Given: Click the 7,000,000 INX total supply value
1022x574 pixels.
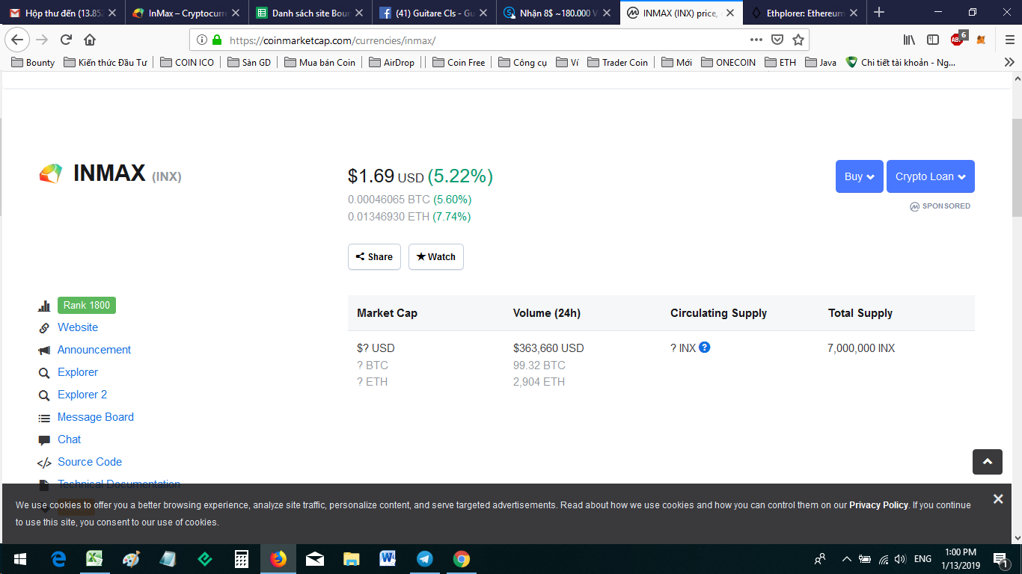Looking at the screenshot, I should (861, 348).
